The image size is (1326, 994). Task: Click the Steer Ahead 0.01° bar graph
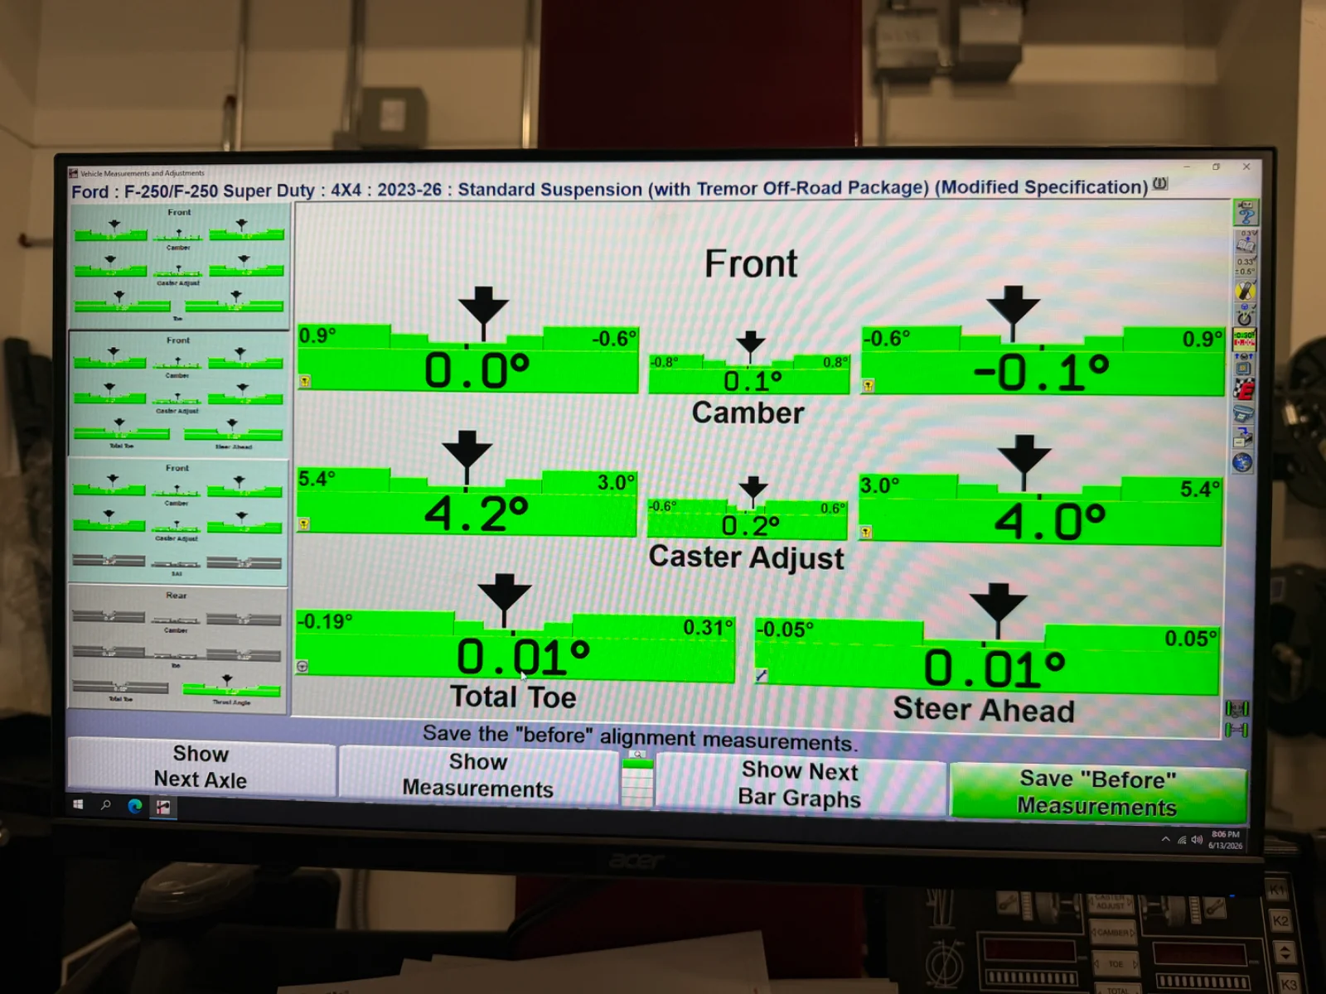click(986, 657)
